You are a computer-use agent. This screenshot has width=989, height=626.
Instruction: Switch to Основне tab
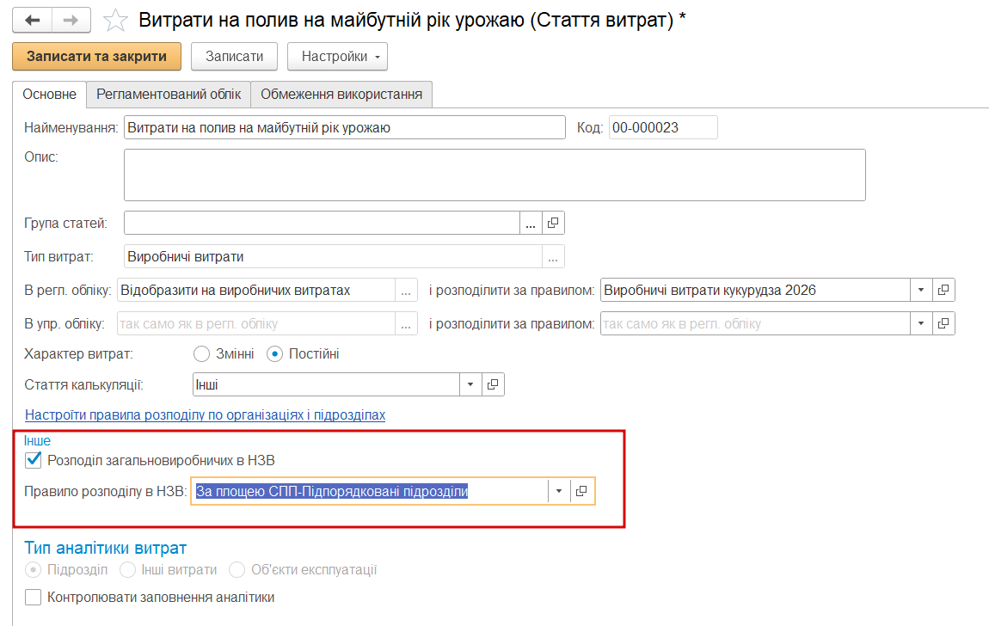click(49, 95)
